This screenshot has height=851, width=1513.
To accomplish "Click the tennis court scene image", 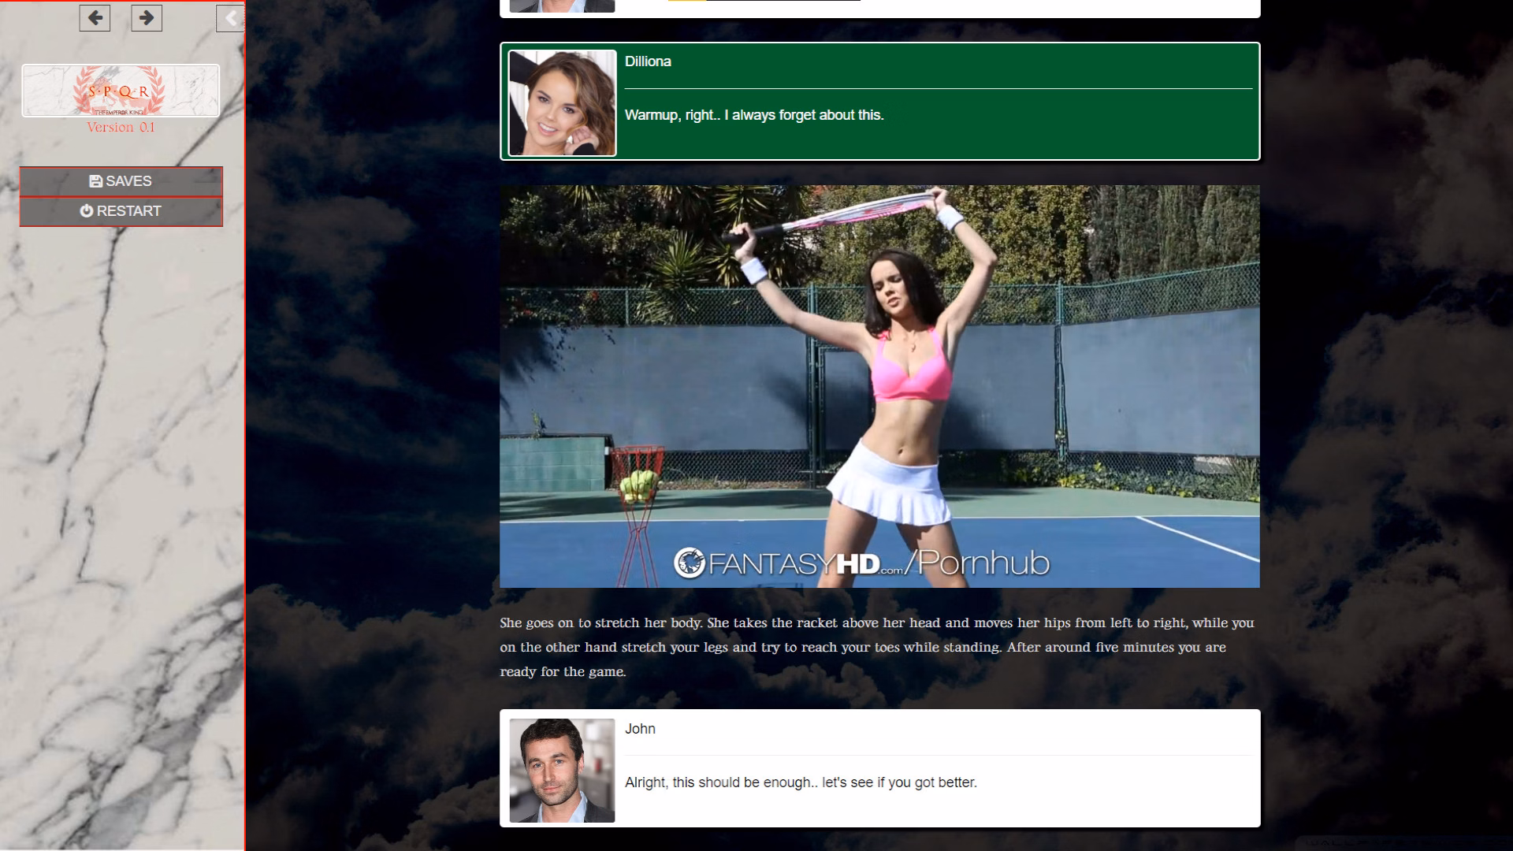I will (879, 386).
